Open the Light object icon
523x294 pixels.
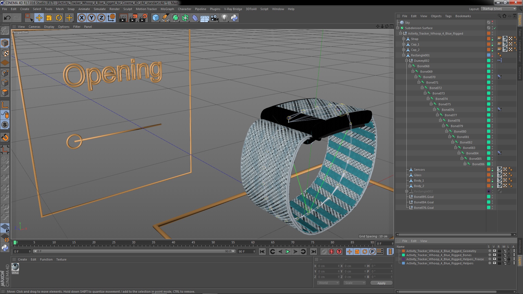[224, 18]
